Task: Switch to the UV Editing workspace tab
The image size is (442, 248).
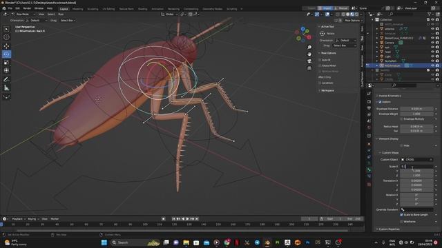Action: pyautogui.click(x=108, y=9)
